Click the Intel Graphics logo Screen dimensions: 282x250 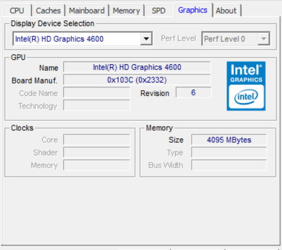(x=246, y=86)
